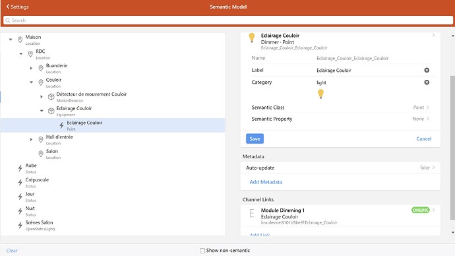Click the Crépuscule bolt icon
Image resolution: width=455 pixels, height=256 pixels.
[20, 182]
